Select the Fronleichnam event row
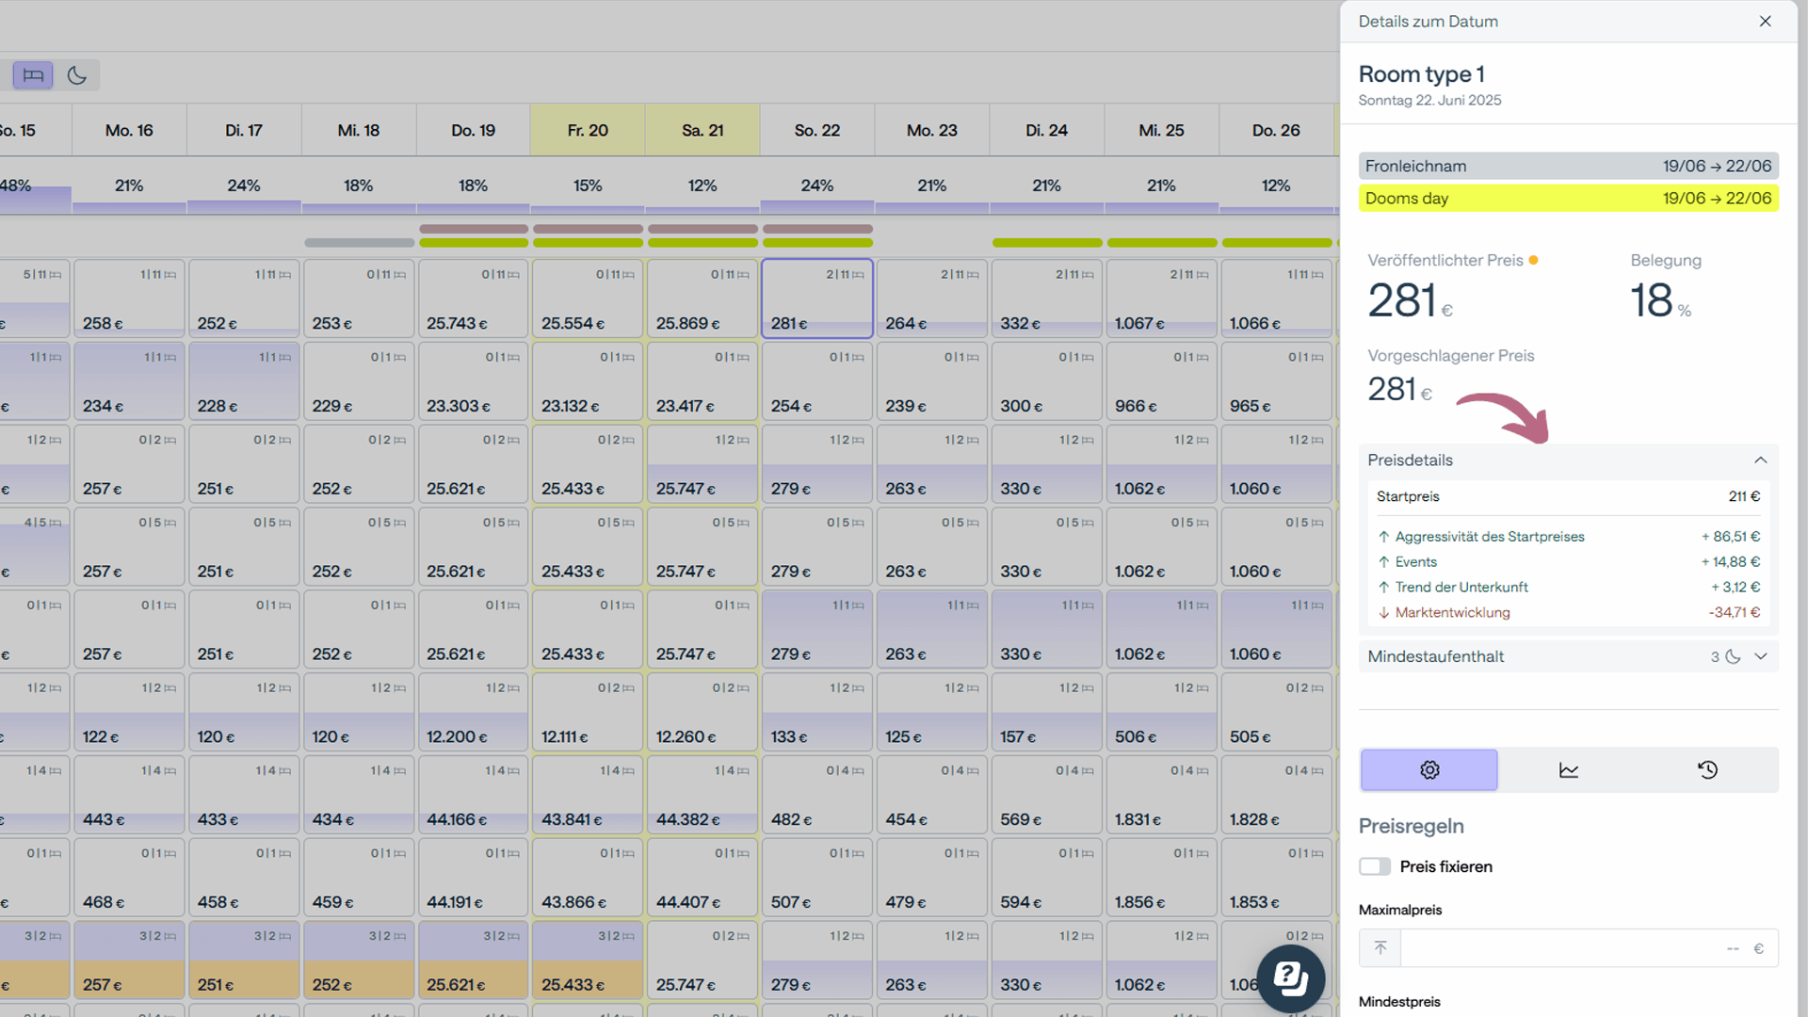This screenshot has height=1017, width=1808. pyautogui.click(x=1568, y=167)
